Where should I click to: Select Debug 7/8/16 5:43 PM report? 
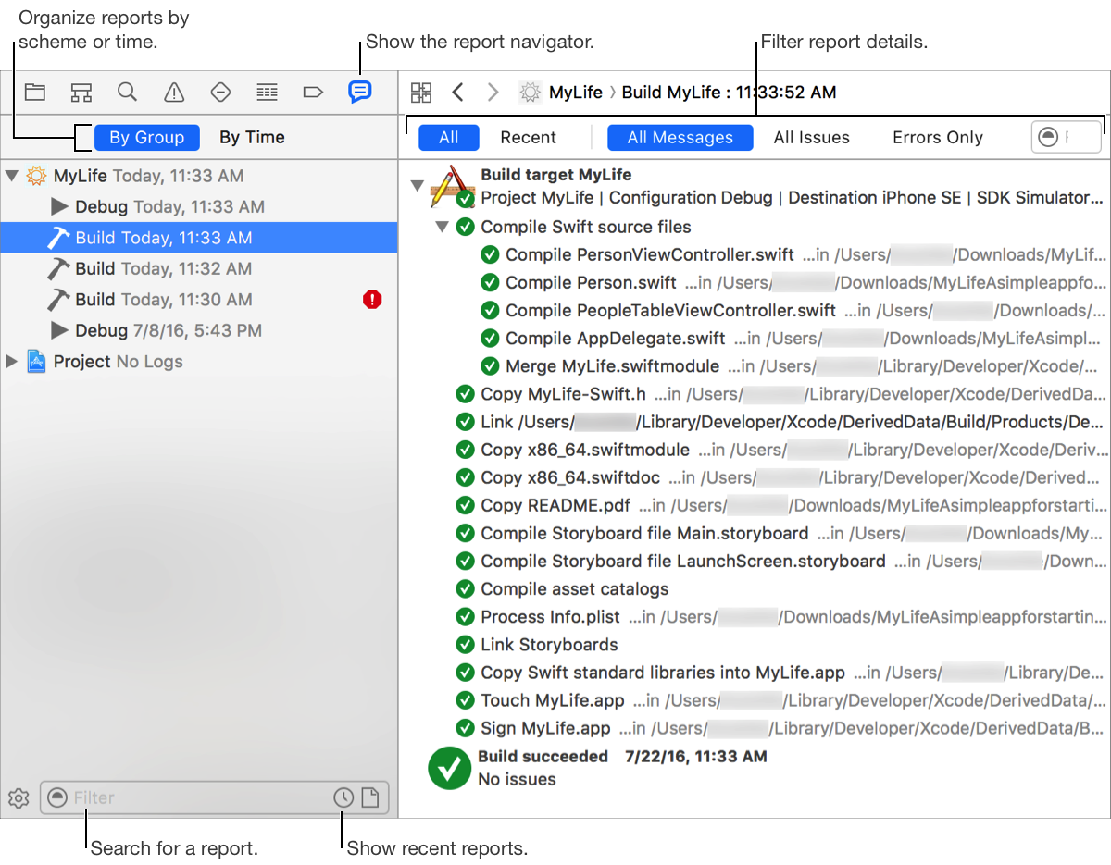coord(199,330)
